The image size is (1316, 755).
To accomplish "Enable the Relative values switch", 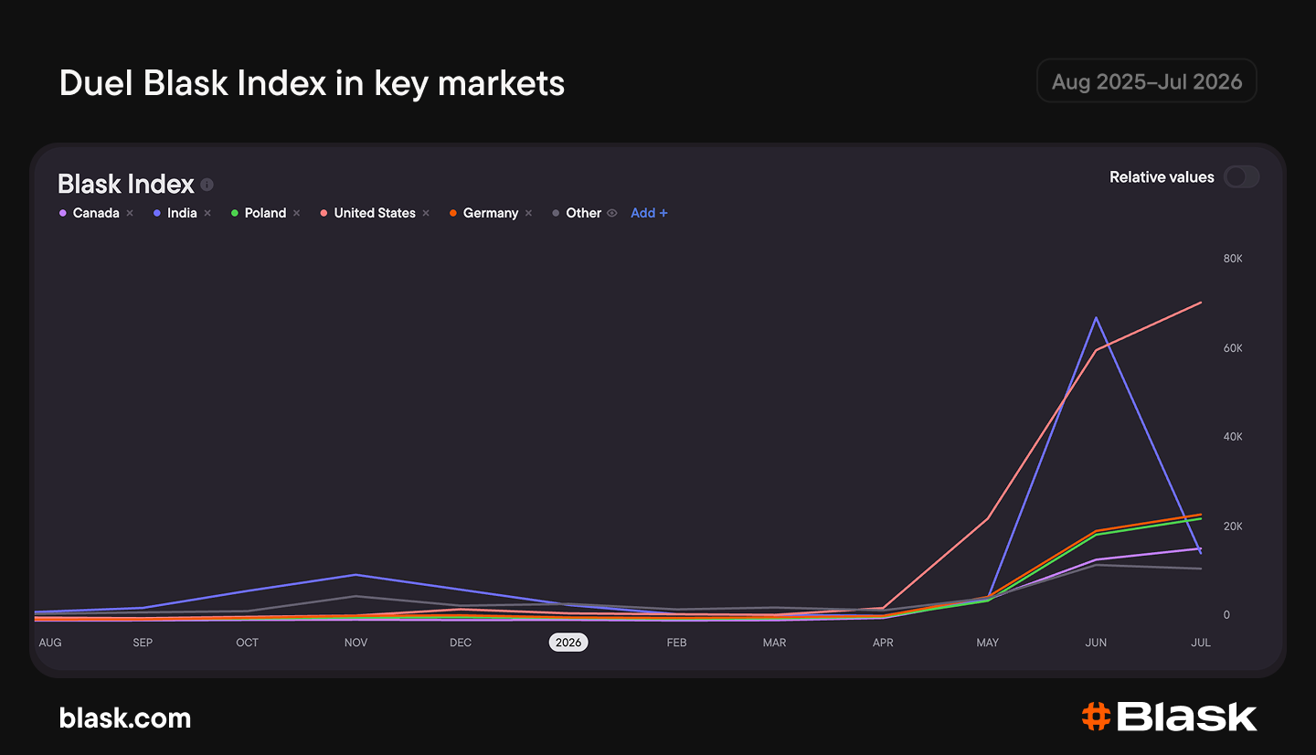I will [x=1242, y=176].
